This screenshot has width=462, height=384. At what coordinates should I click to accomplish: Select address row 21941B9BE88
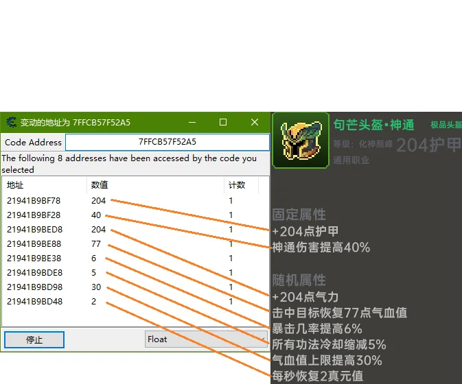(x=34, y=244)
